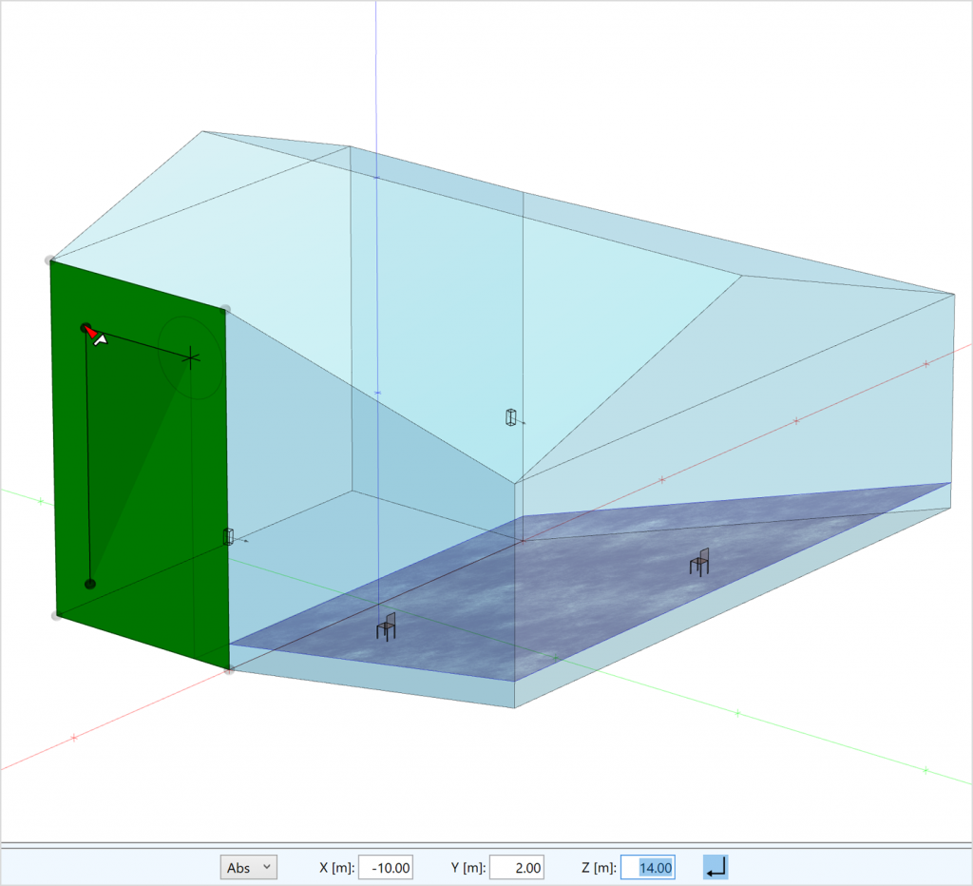Click the top-left corner vertex of green face
This screenshot has width=973, height=886.
49,260
